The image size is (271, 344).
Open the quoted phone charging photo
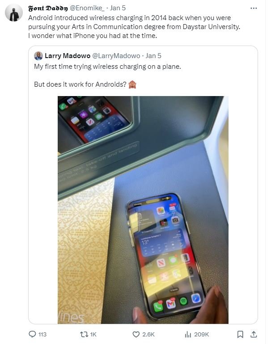pyautogui.click(x=143, y=210)
